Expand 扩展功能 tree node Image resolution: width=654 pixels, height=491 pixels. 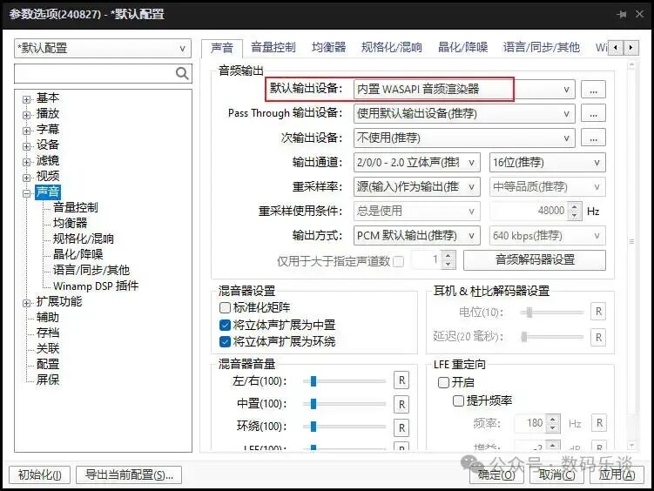pyautogui.click(x=27, y=303)
